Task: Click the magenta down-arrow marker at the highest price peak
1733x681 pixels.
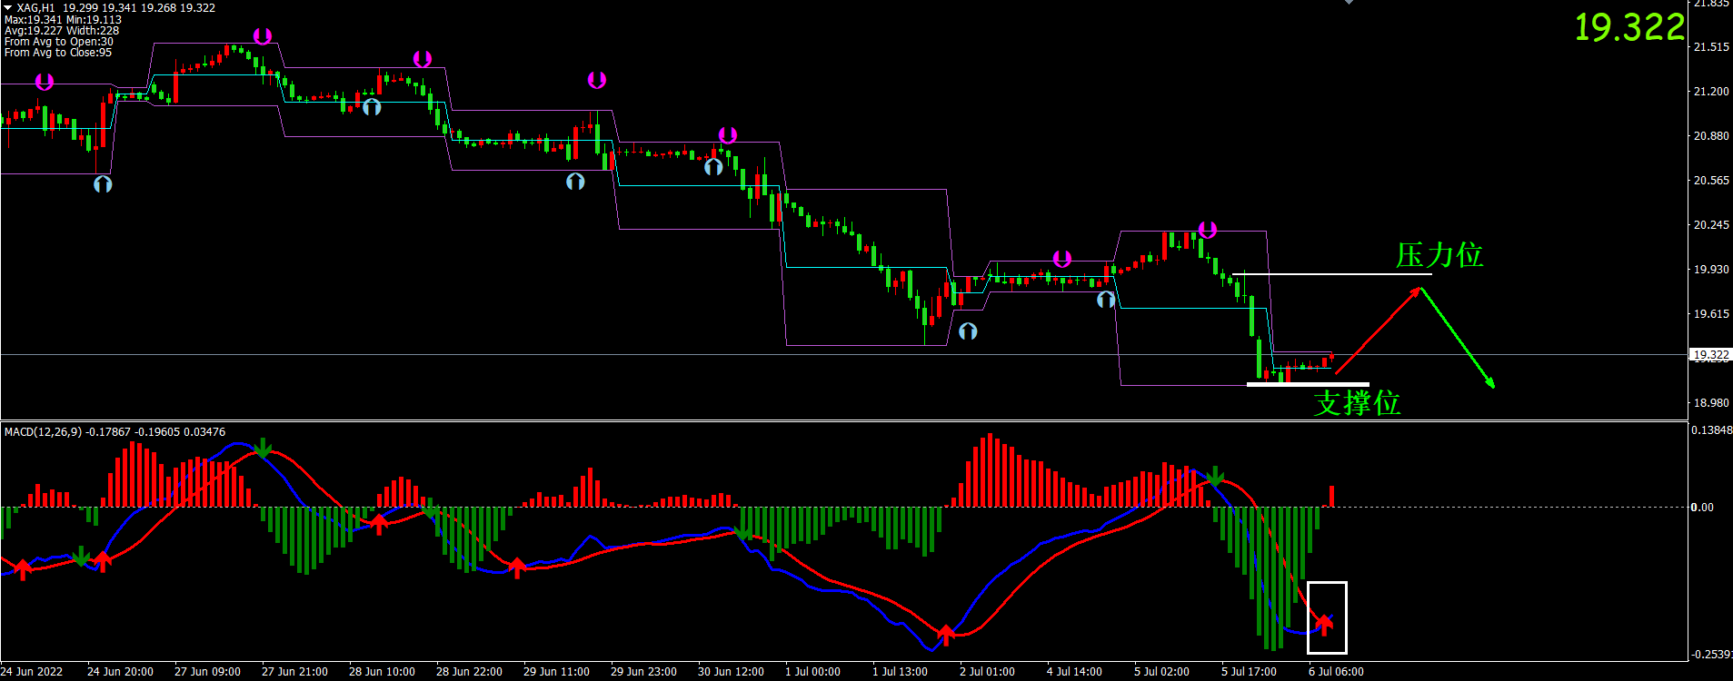Action: (x=262, y=36)
